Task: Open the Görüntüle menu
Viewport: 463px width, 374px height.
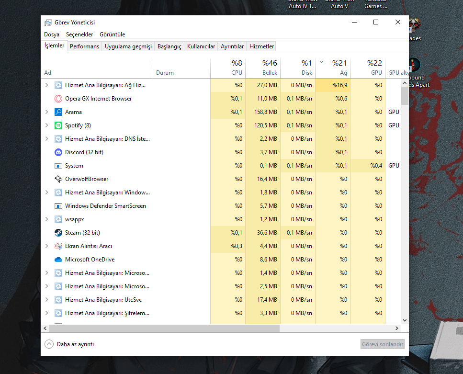Action: [x=112, y=34]
